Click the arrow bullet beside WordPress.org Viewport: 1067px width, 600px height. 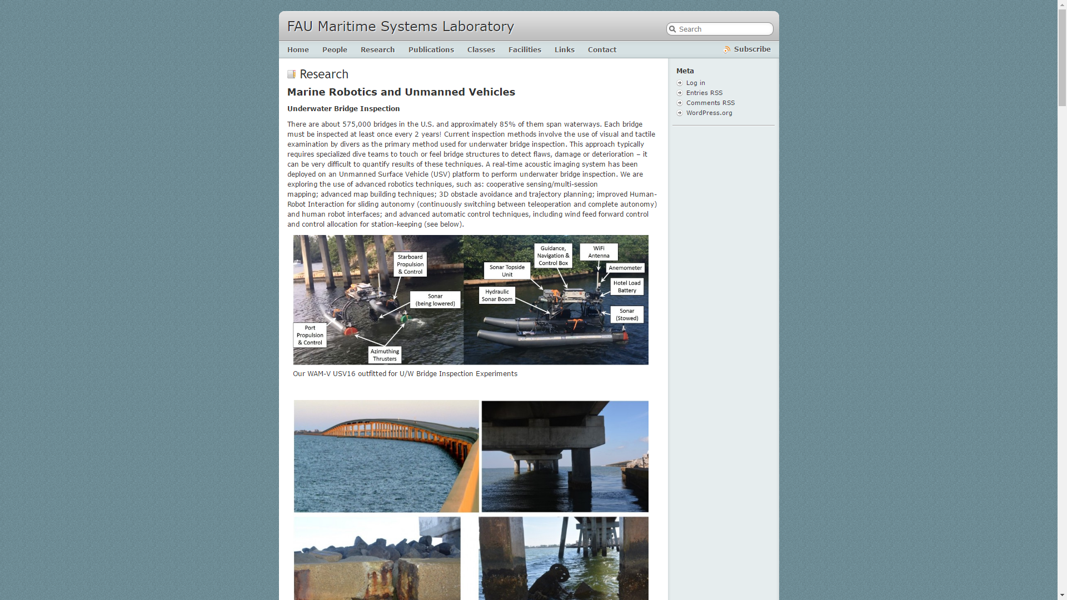680,113
